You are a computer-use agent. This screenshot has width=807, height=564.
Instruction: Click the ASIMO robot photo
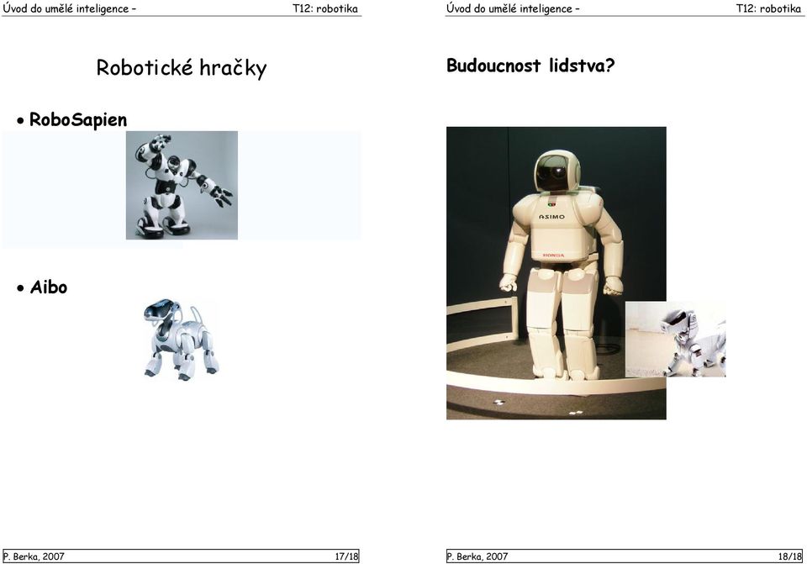(556, 272)
